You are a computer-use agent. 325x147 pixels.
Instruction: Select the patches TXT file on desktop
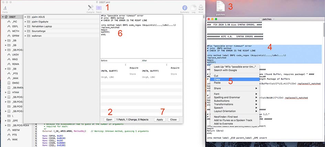click(x=220, y=8)
